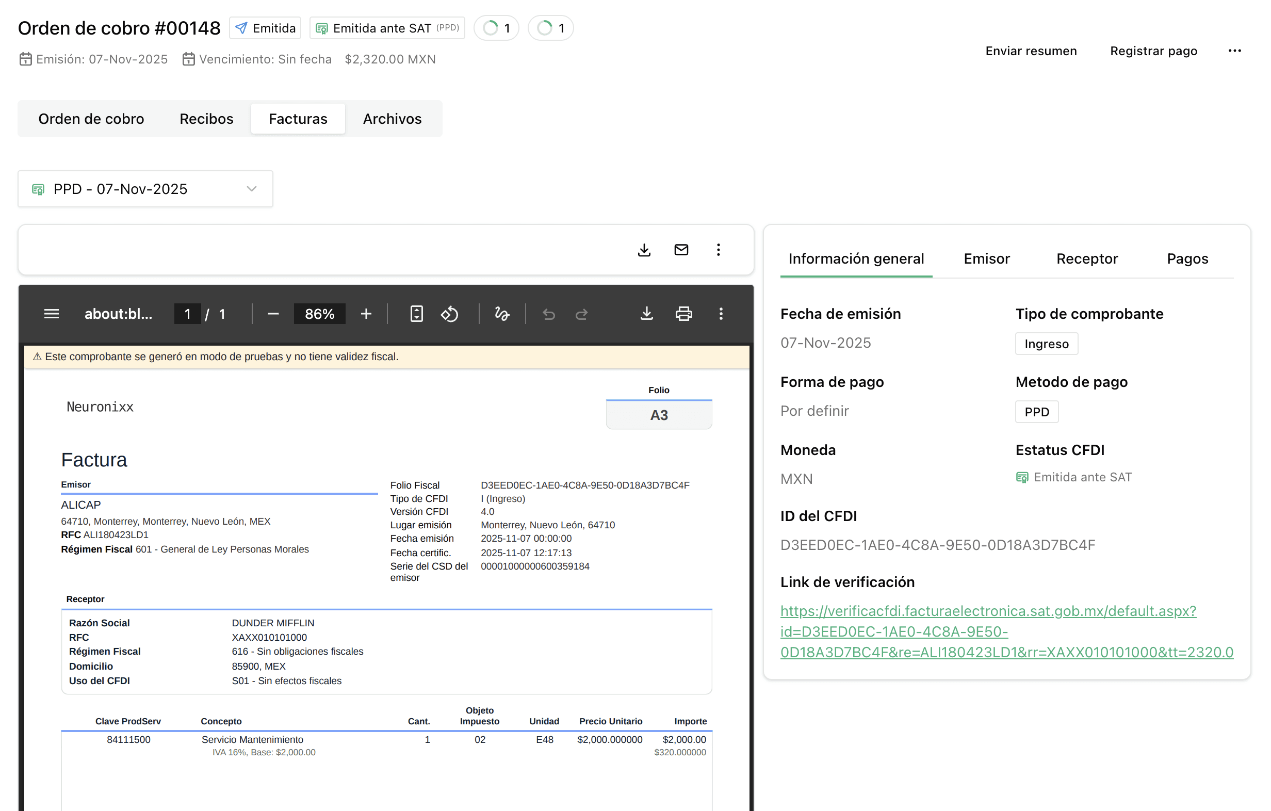Open PDF viewer more actions menu
1271x811 pixels.
[721, 314]
